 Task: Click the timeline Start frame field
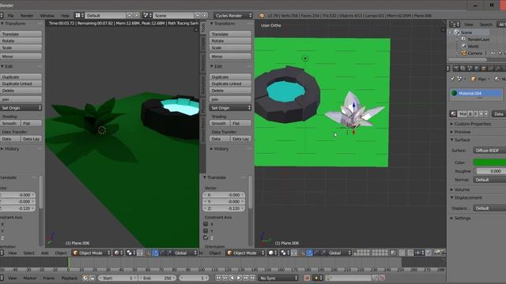pos(118,278)
